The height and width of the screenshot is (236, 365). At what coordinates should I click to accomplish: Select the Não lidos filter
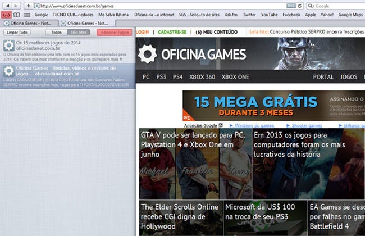click(x=79, y=33)
